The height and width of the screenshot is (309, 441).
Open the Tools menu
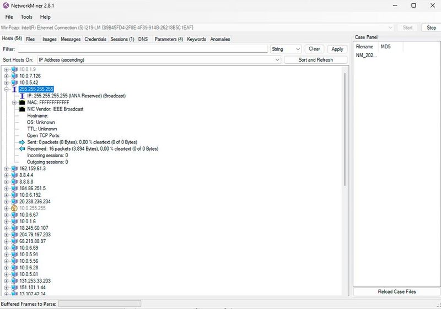[x=26, y=17]
